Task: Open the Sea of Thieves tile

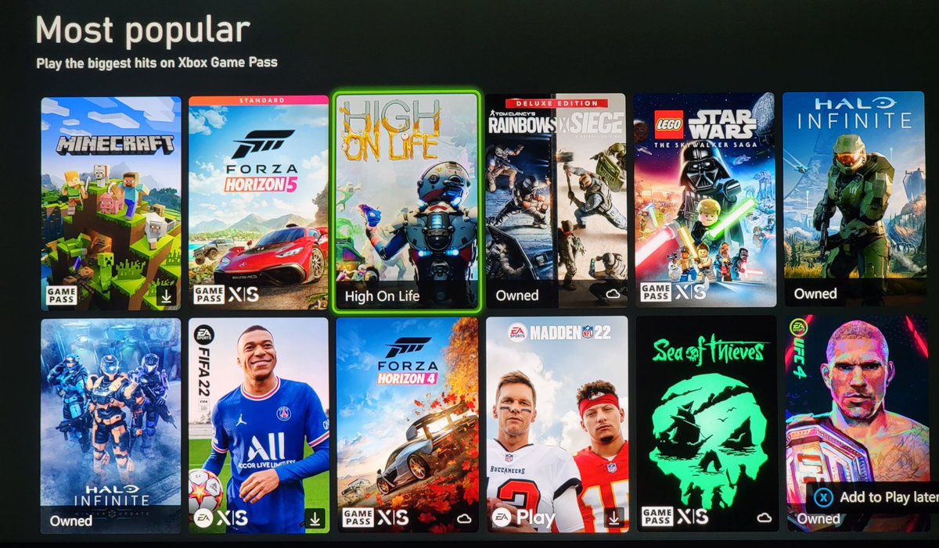Action: point(707,424)
